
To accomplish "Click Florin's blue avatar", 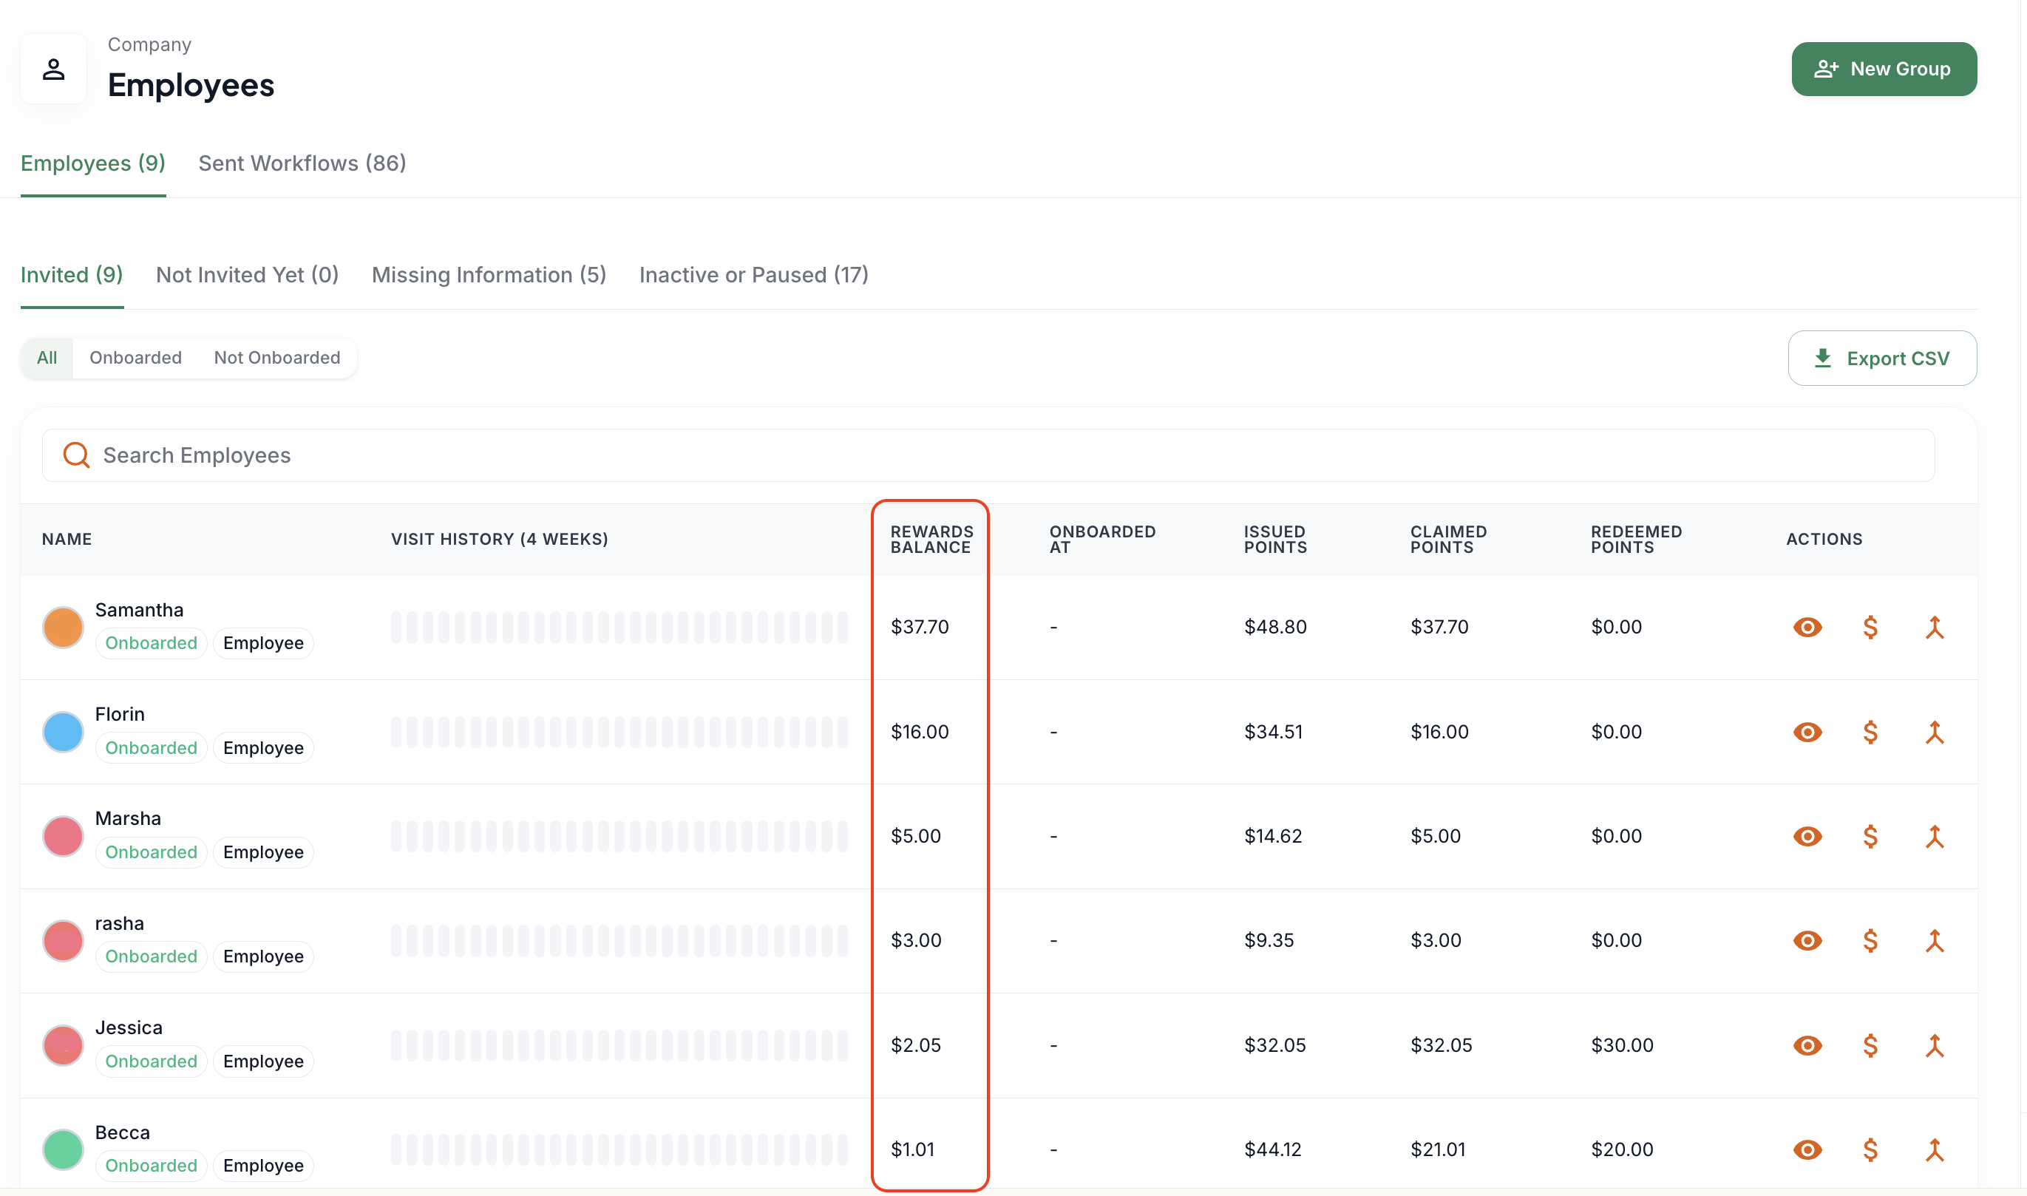I will 63,732.
